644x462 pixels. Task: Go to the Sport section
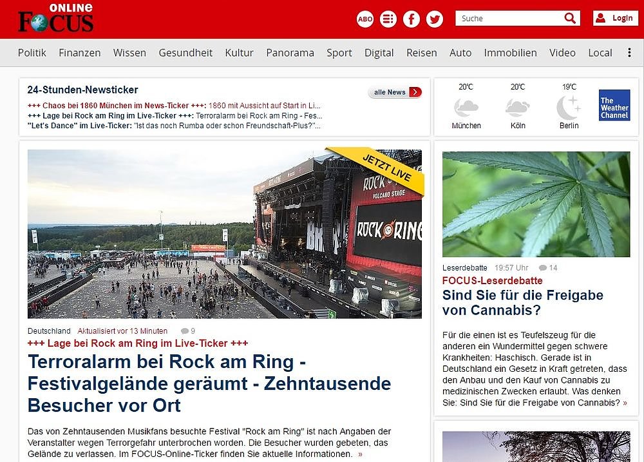coord(339,53)
